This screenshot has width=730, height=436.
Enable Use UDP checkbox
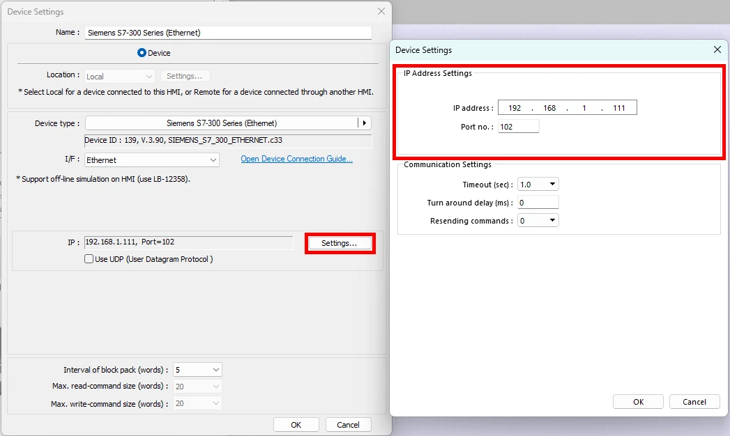click(x=89, y=259)
